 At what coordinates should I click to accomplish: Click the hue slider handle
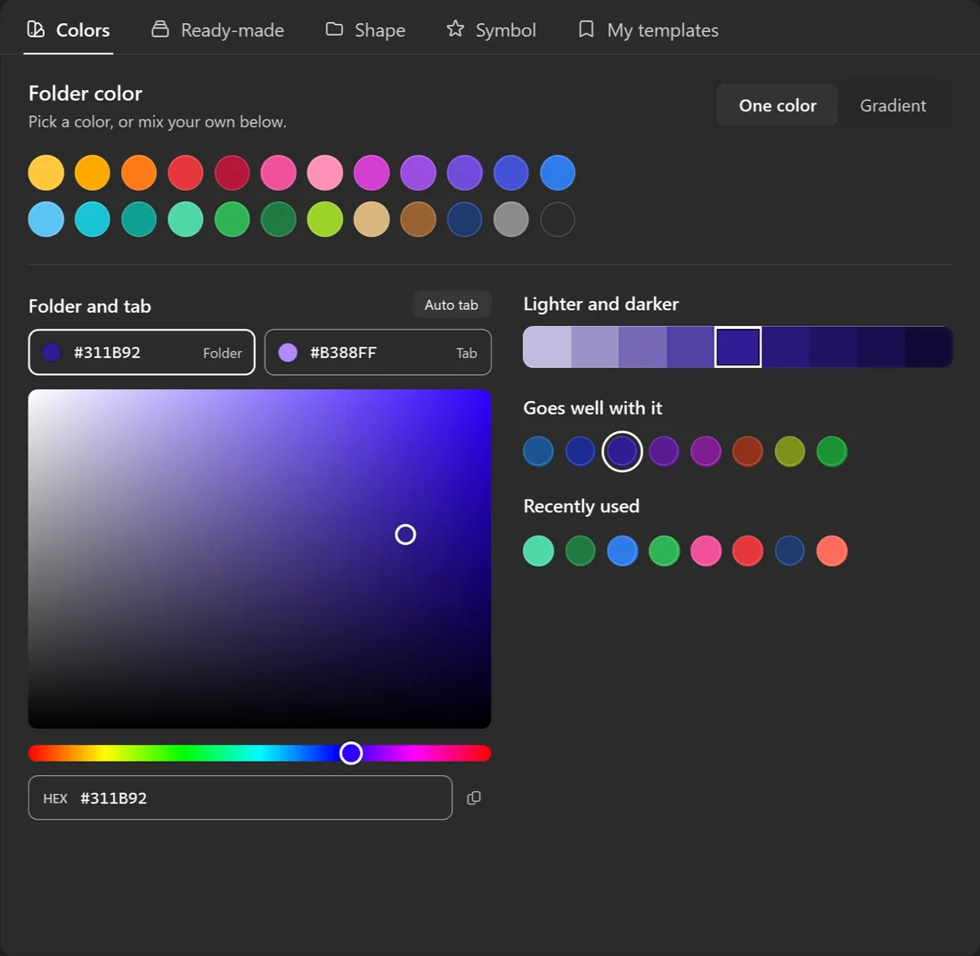click(x=351, y=753)
